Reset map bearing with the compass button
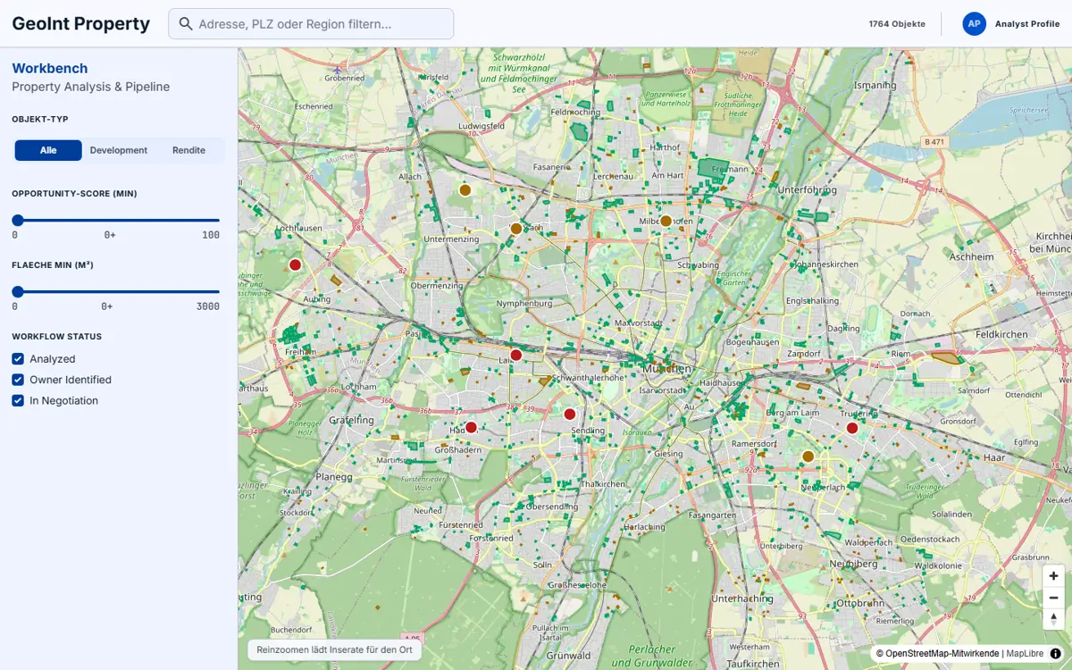The height and width of the screenshot is (670, 1072). coord(1054,619)
